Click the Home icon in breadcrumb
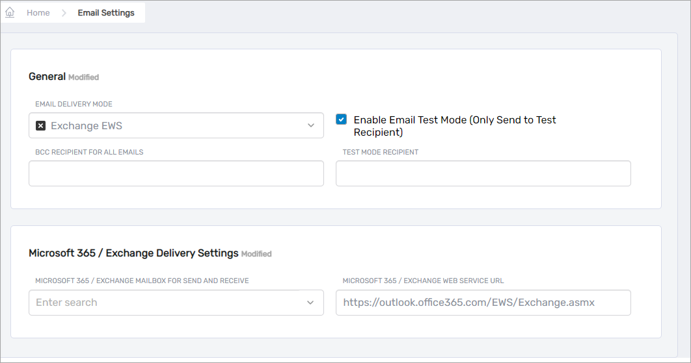This screenshot has height=363, width=691. [x=10, y=12]
